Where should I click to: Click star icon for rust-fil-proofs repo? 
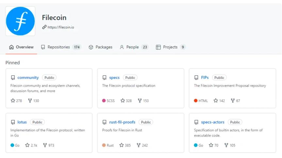[122, 145]
